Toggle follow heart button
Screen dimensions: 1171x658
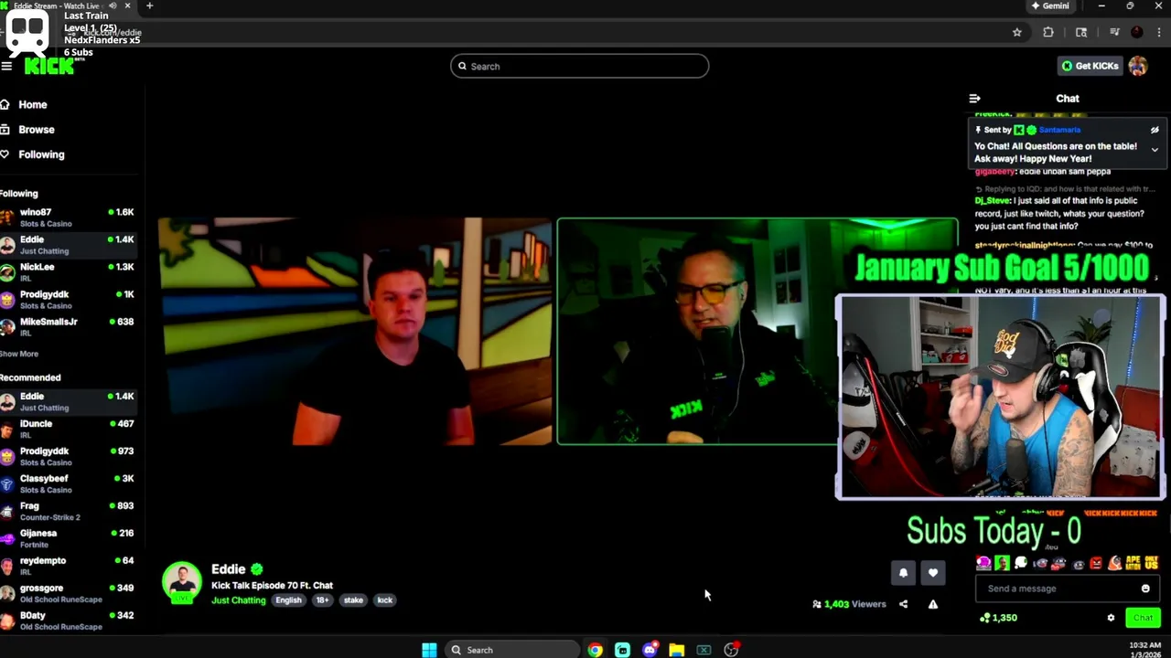pyautogui.click(x=932, y=573)
